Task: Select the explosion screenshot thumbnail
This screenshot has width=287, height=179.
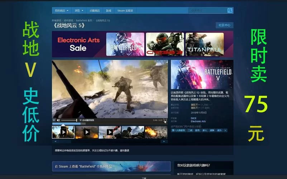Action: click(156, 132)
